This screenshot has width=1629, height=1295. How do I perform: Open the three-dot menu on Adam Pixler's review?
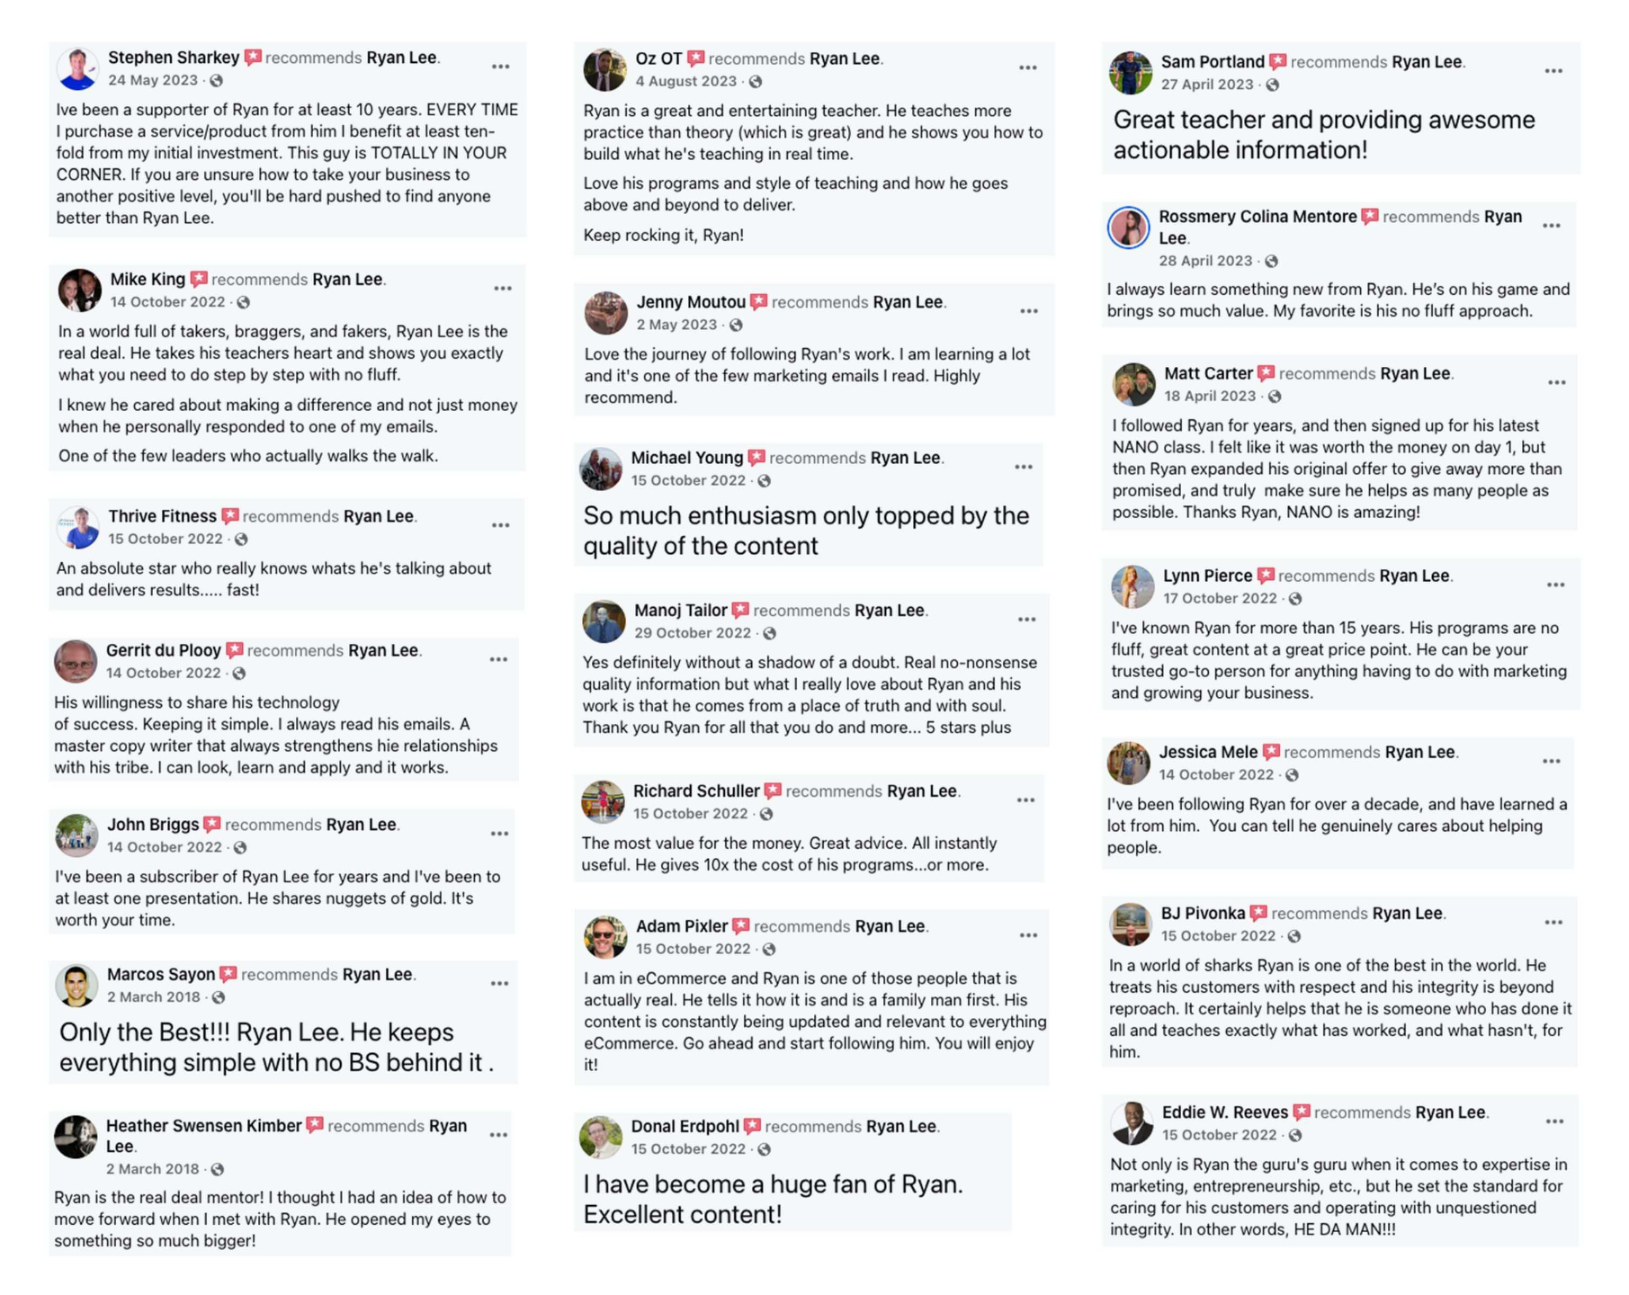(x=1028, y=935)
